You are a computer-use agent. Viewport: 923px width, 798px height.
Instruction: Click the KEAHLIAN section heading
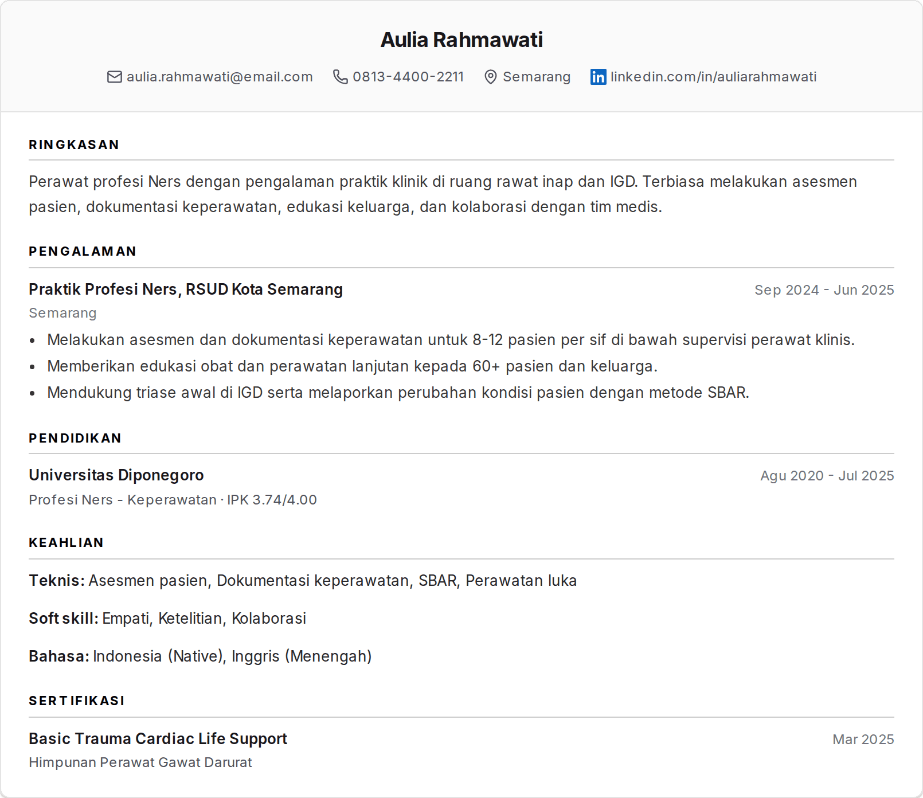pyautogui.click(x=66, y=542)
